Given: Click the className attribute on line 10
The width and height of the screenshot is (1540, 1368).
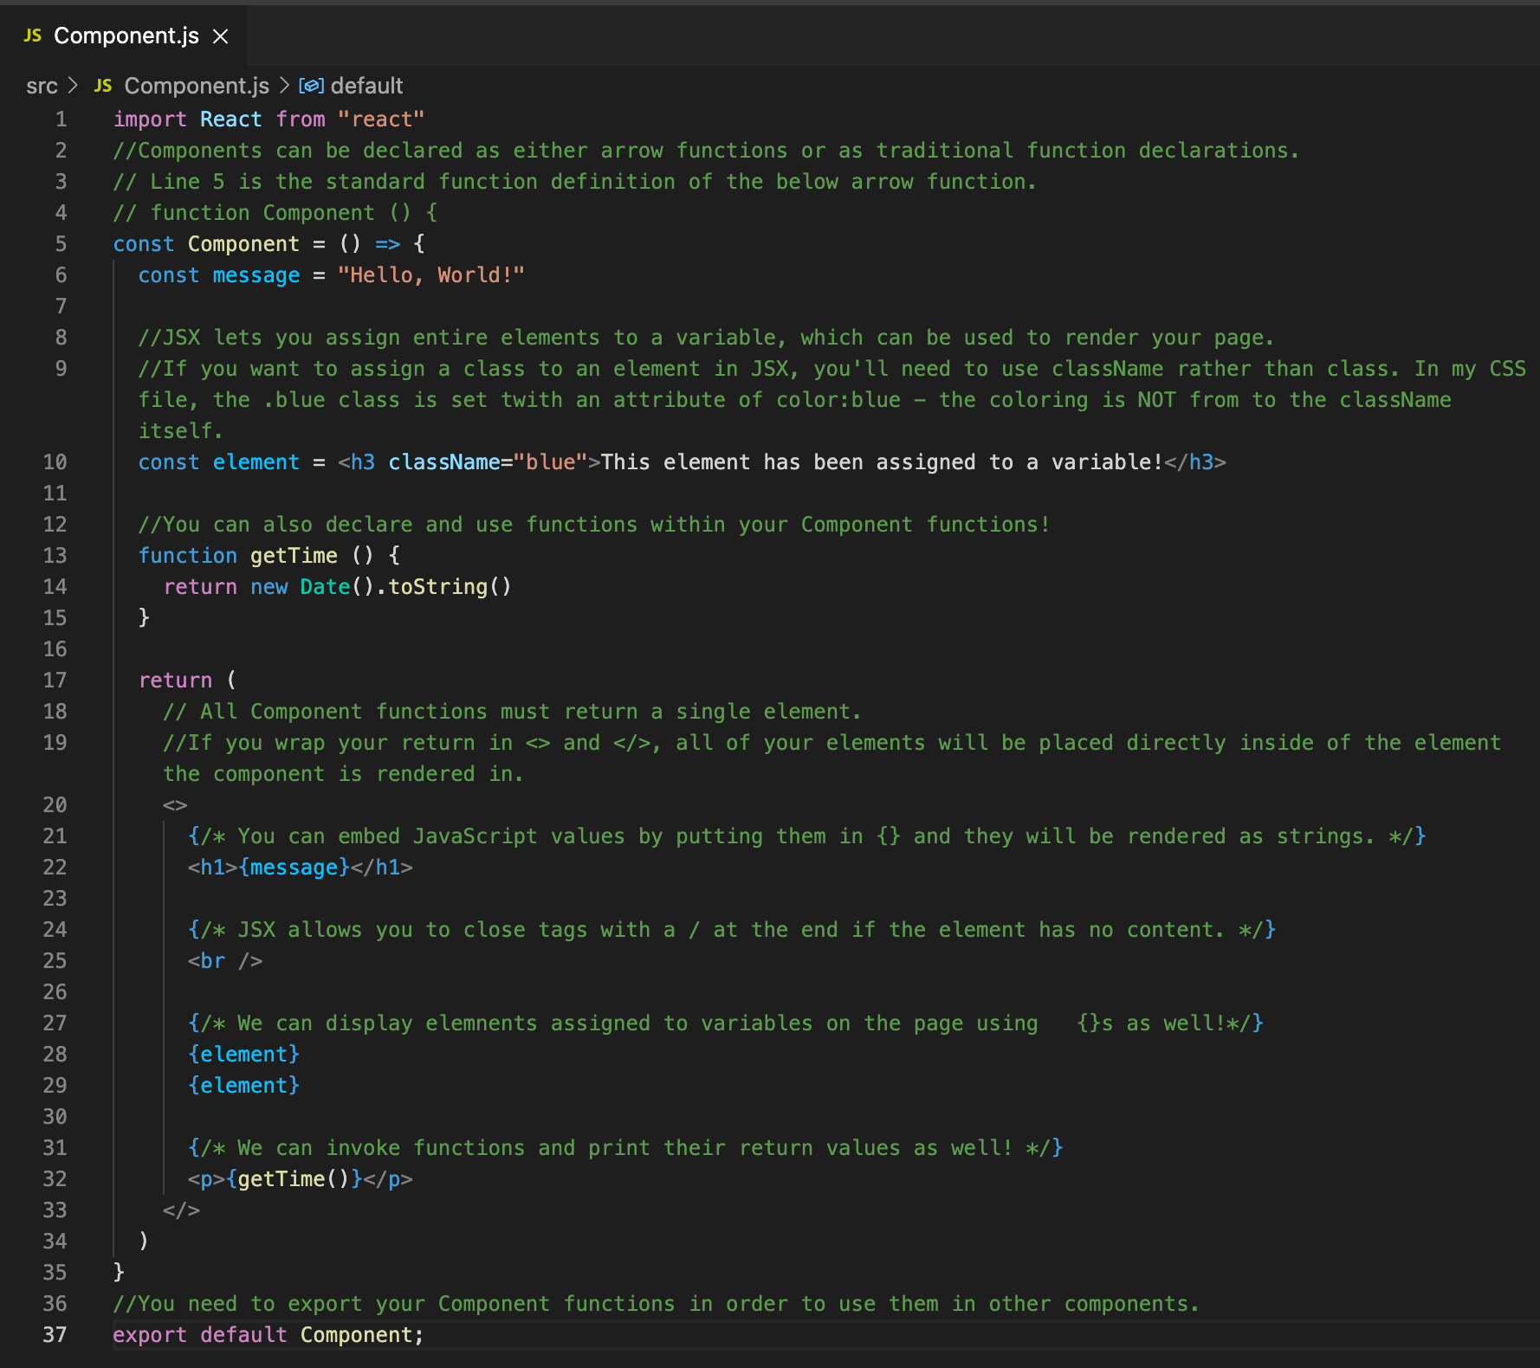Looking at the screenshot, I should tap(444, 461).
